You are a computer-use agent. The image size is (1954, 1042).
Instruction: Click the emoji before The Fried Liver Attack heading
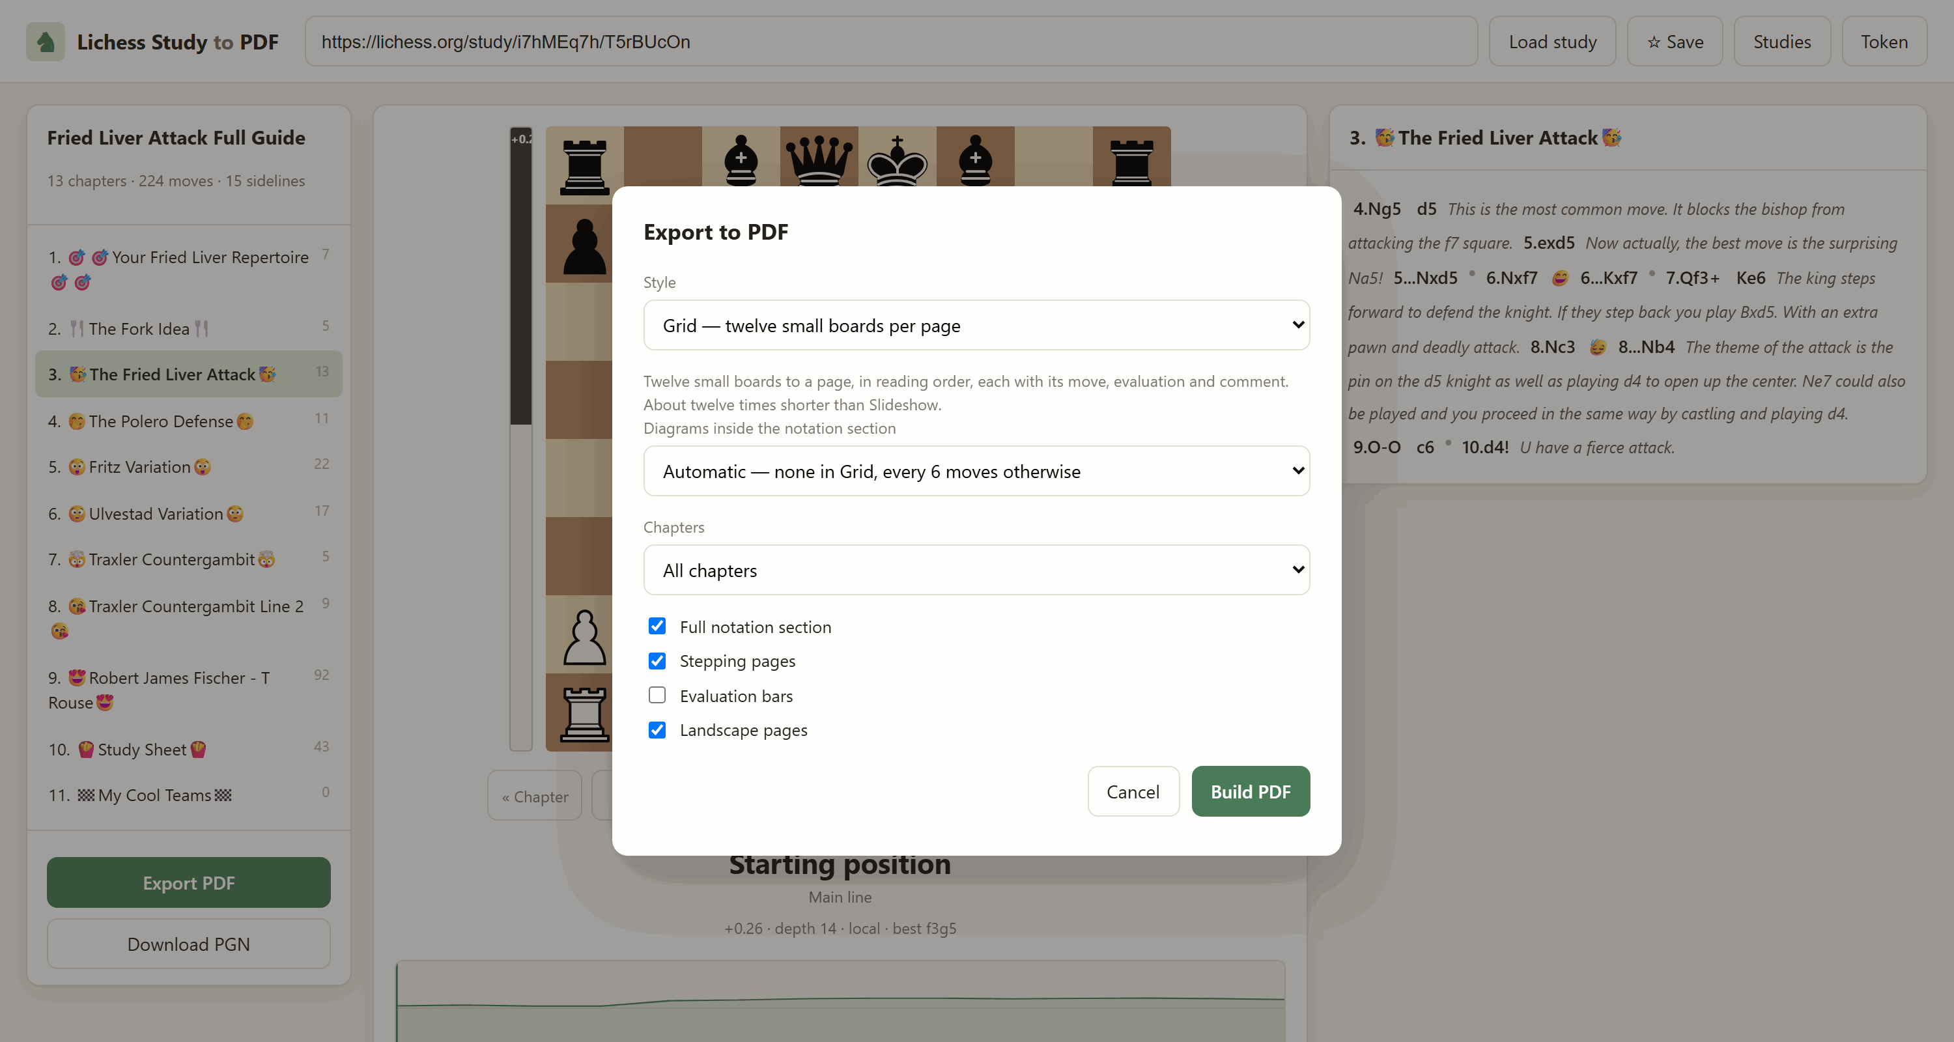pos(1384,137)
